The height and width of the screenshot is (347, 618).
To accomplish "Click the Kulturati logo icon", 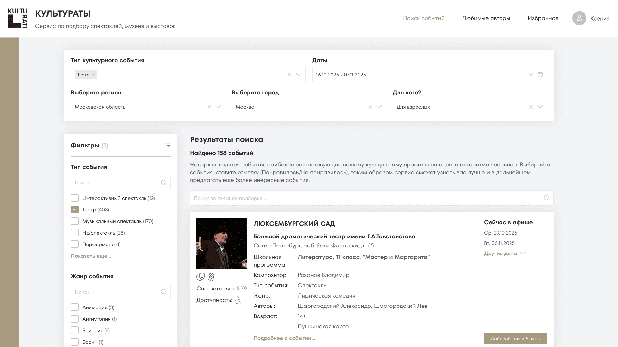I will point(17,18).
